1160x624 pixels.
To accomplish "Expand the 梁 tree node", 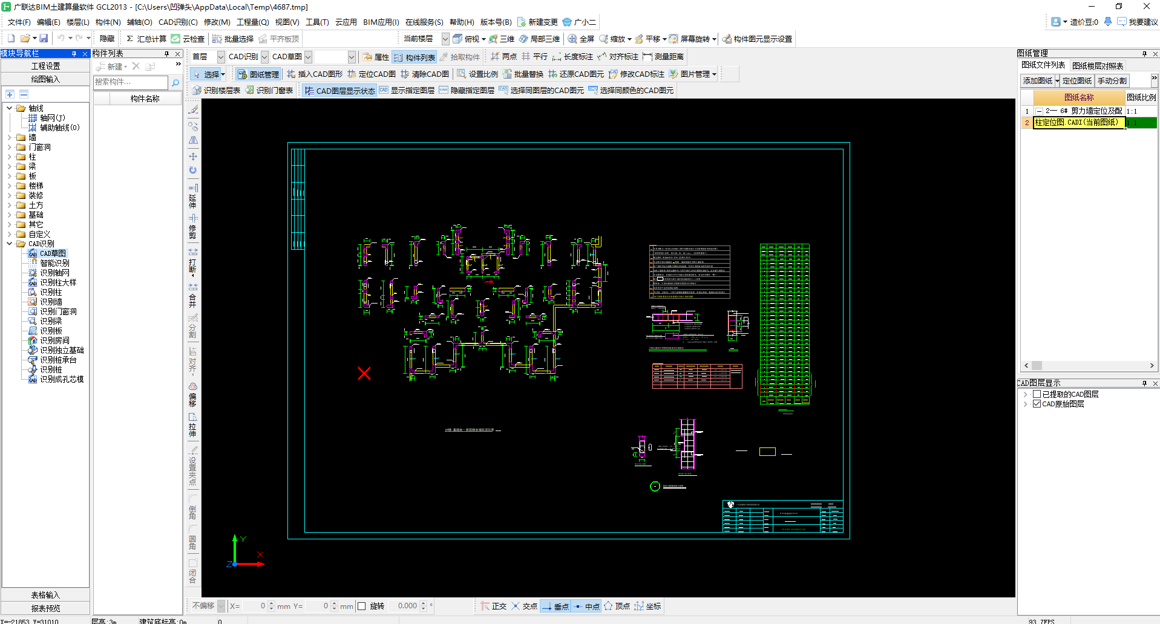I will tap(10, 167).
